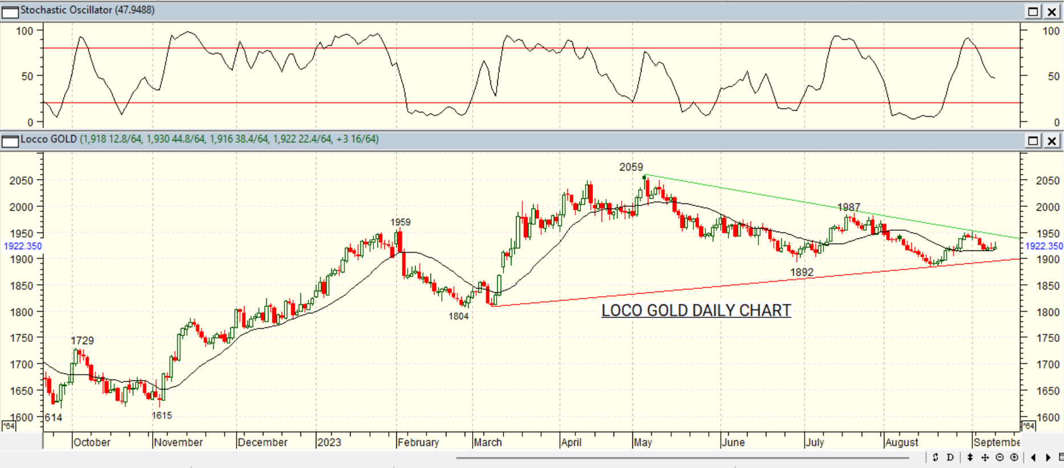Viewport: 1064px width, 468px height.
Task: Click the D daily periodicity button
Action: [x=950, y=457]
